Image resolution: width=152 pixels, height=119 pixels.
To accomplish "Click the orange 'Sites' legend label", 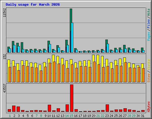I will pyautogui.click(x=148, y=78).
